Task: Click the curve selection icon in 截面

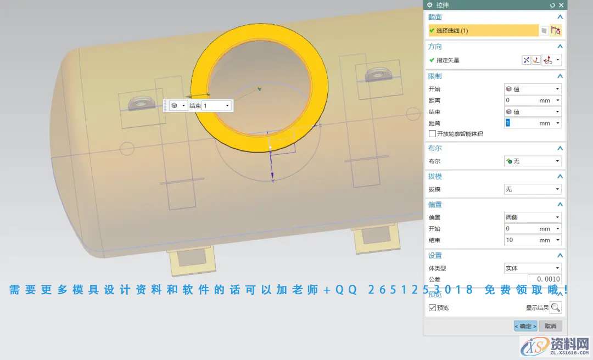Action: pos(556,31)
